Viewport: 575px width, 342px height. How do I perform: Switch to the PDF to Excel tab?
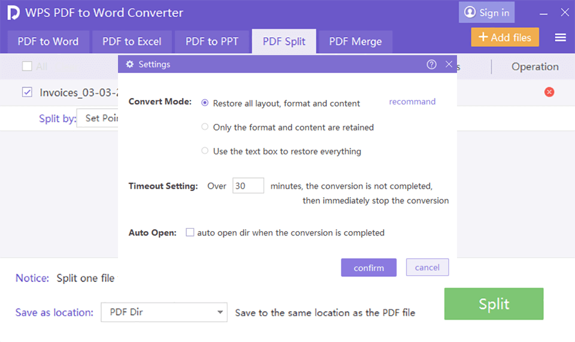coord(132,42)
